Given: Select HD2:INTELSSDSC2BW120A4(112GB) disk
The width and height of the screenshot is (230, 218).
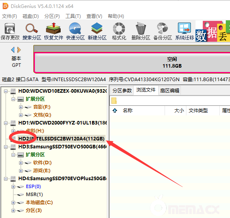Looking at the screenshot, I should [x=61, y=139].
